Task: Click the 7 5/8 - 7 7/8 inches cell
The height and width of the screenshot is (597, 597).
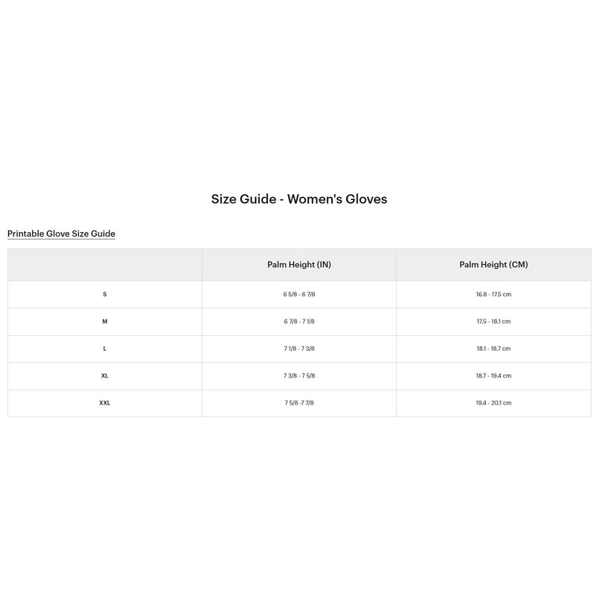Action: point(299,403)
